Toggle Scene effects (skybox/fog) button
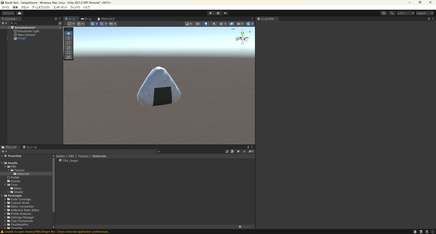 click(221, 24)
